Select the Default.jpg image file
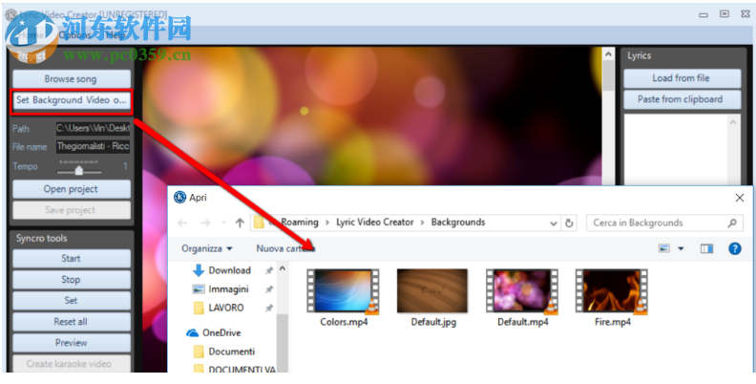This screenshot has height=384, width=756. click(433, 298)
